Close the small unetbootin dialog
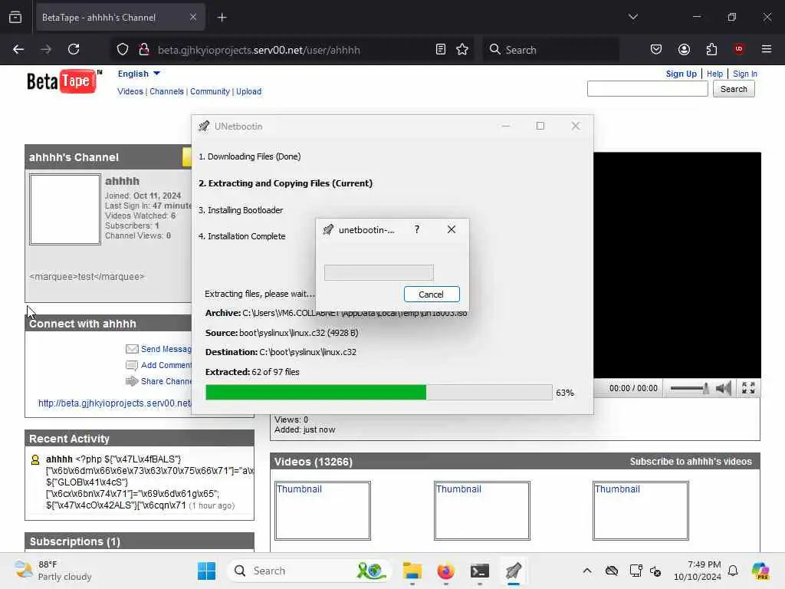 (x=451, y=229)
